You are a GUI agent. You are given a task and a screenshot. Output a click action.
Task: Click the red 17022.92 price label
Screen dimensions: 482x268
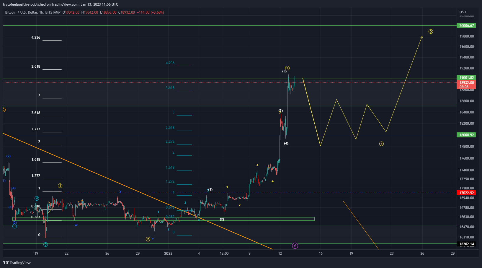[466, 193]
